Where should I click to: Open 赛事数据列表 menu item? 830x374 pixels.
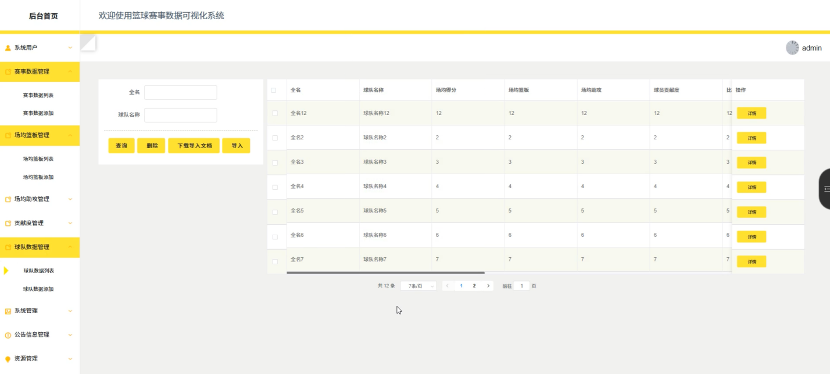pos(38,95)
